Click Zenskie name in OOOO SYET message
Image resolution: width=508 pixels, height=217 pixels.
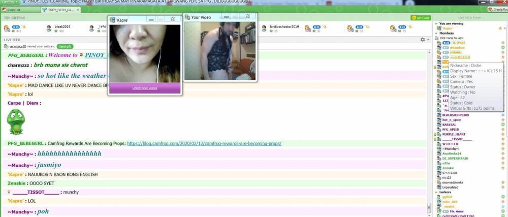click(x=18, y=183)
